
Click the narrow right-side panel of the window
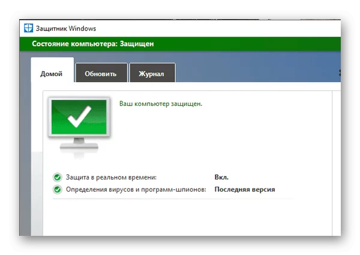pos(337,162)
